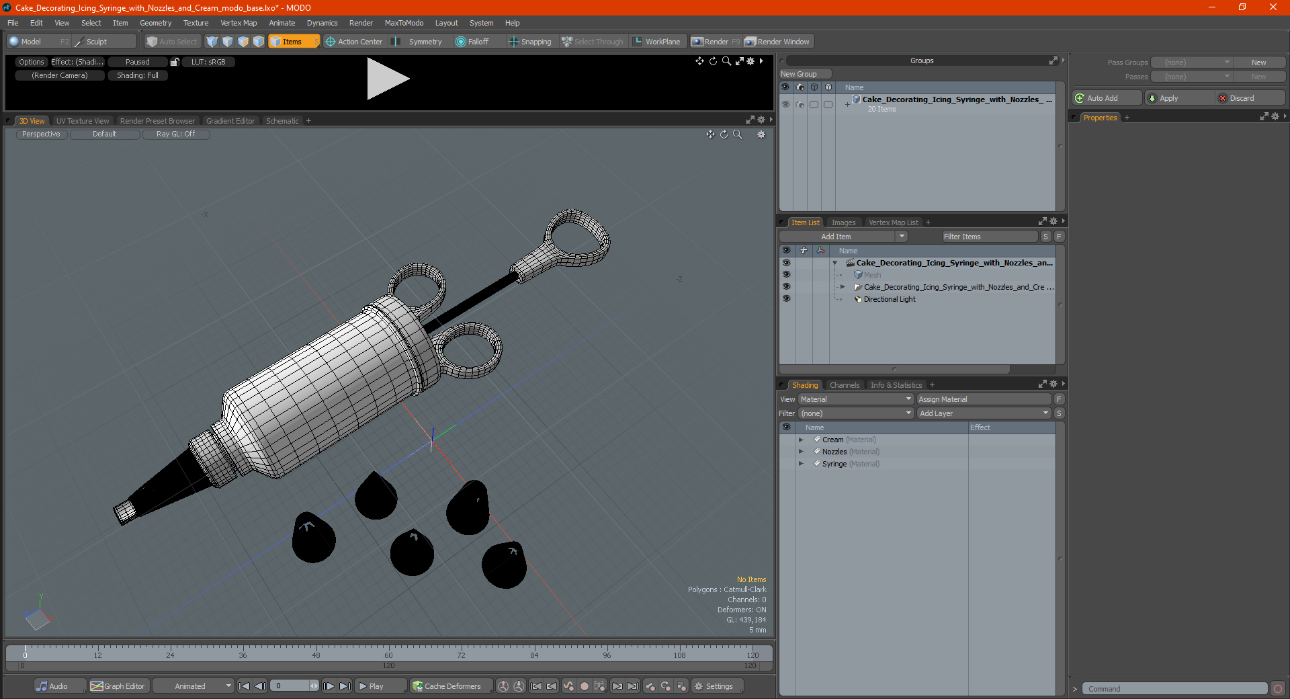Switch to Polygons selection mode icon
The width and height of the screenshot is (1290, 699).
tap(243, 42)
